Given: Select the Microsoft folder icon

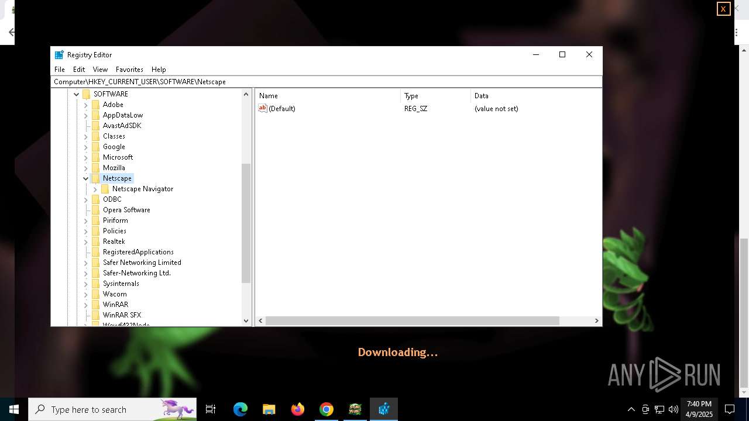Looking at the screenshot, I should (96, 157).
